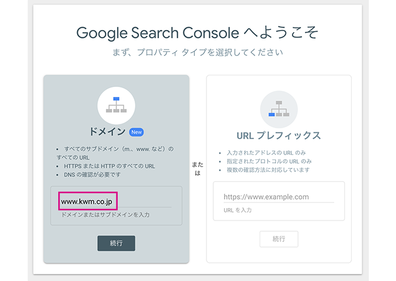Click the Domain property sitemap icon
The image size is (396, 281).
[116, 105]
